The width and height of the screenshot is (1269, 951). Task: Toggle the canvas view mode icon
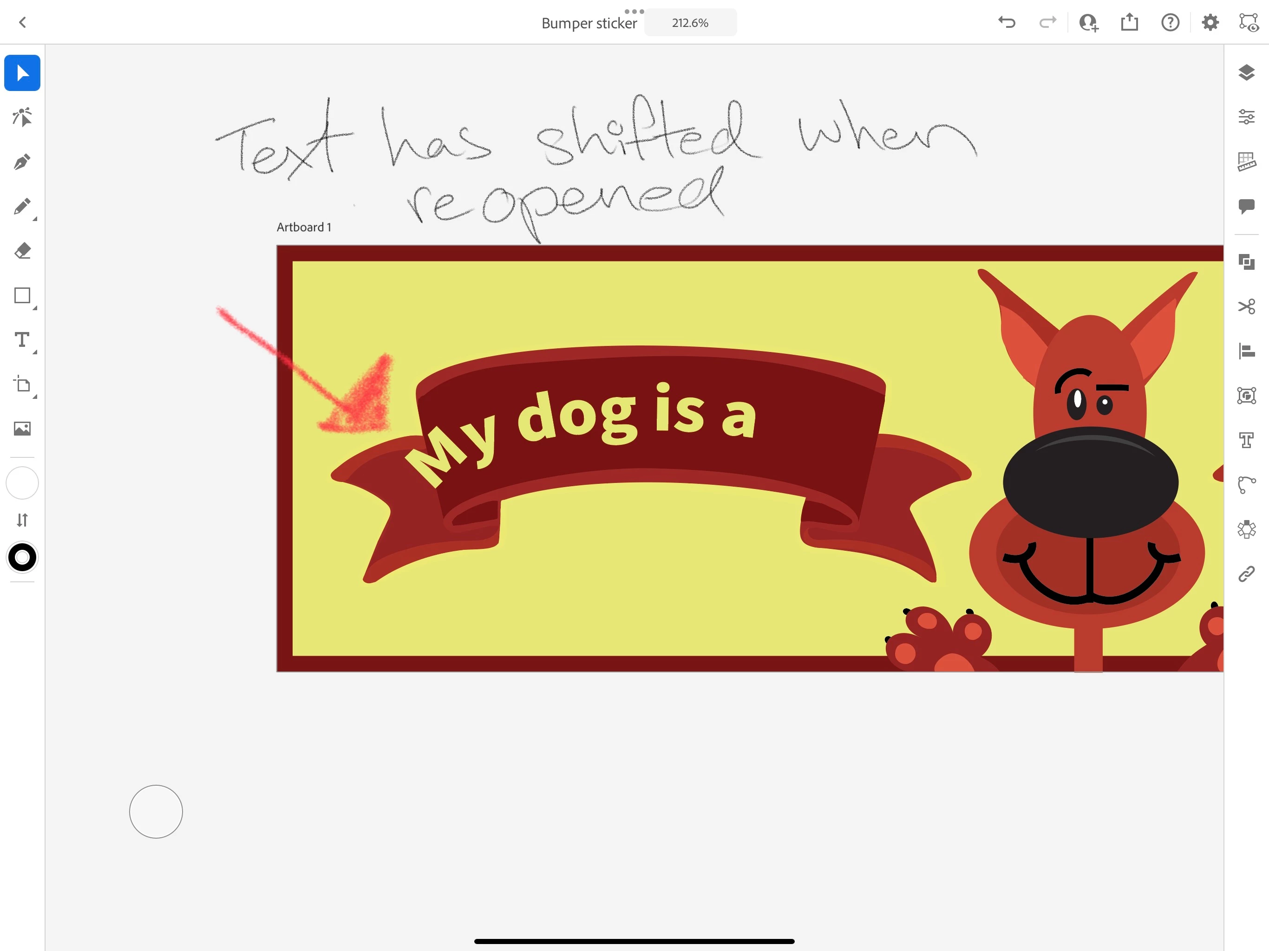(1249, 22)
